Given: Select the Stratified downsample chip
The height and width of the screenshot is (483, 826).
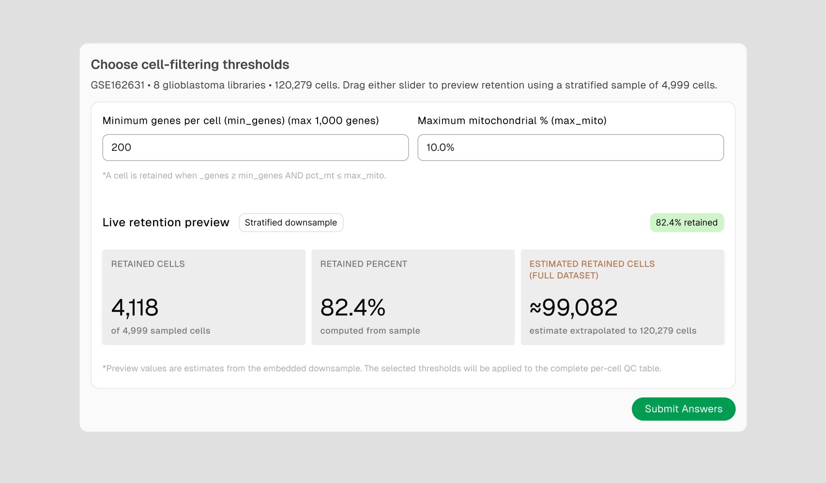Looking at the screenshot, I should [291, 222].
